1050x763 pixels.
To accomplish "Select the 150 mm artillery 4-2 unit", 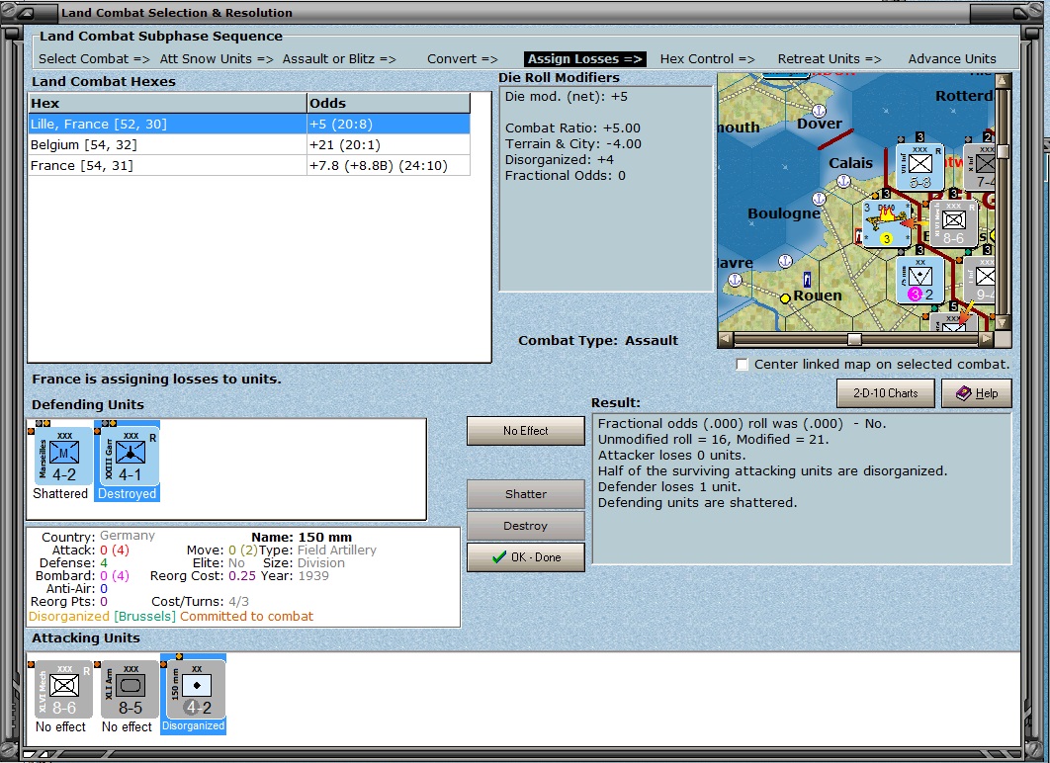I will [x=196, y=690].
